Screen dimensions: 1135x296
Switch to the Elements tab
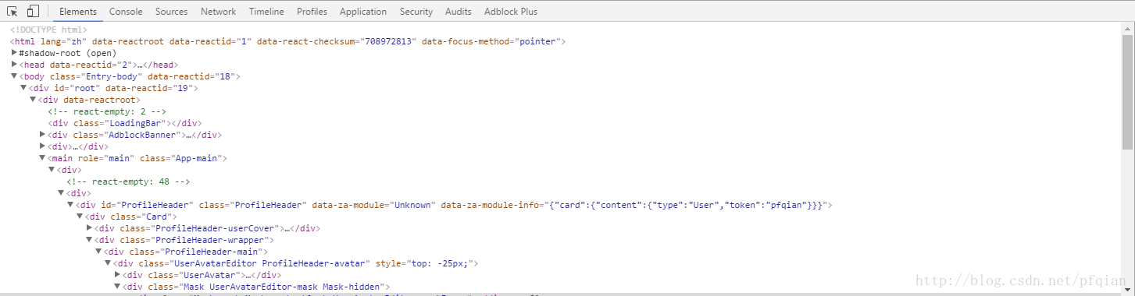[x=78, y=12]
